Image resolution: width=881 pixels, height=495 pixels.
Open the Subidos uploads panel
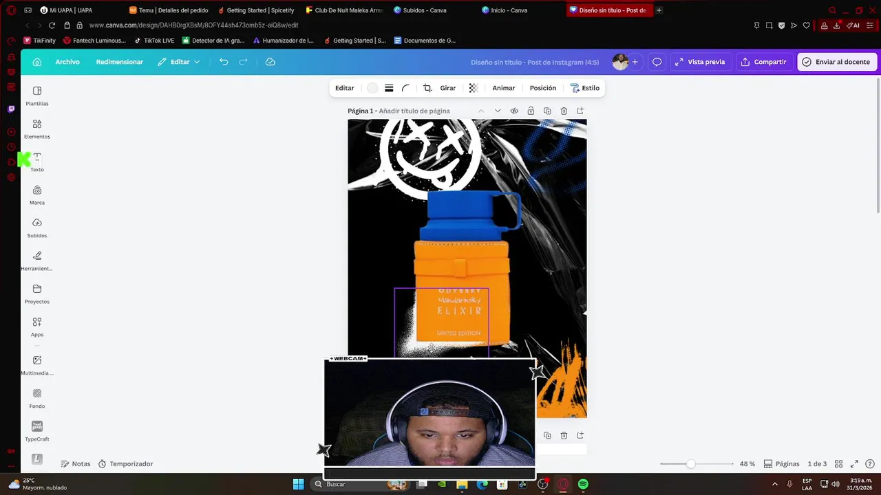[x=37, y=228]
